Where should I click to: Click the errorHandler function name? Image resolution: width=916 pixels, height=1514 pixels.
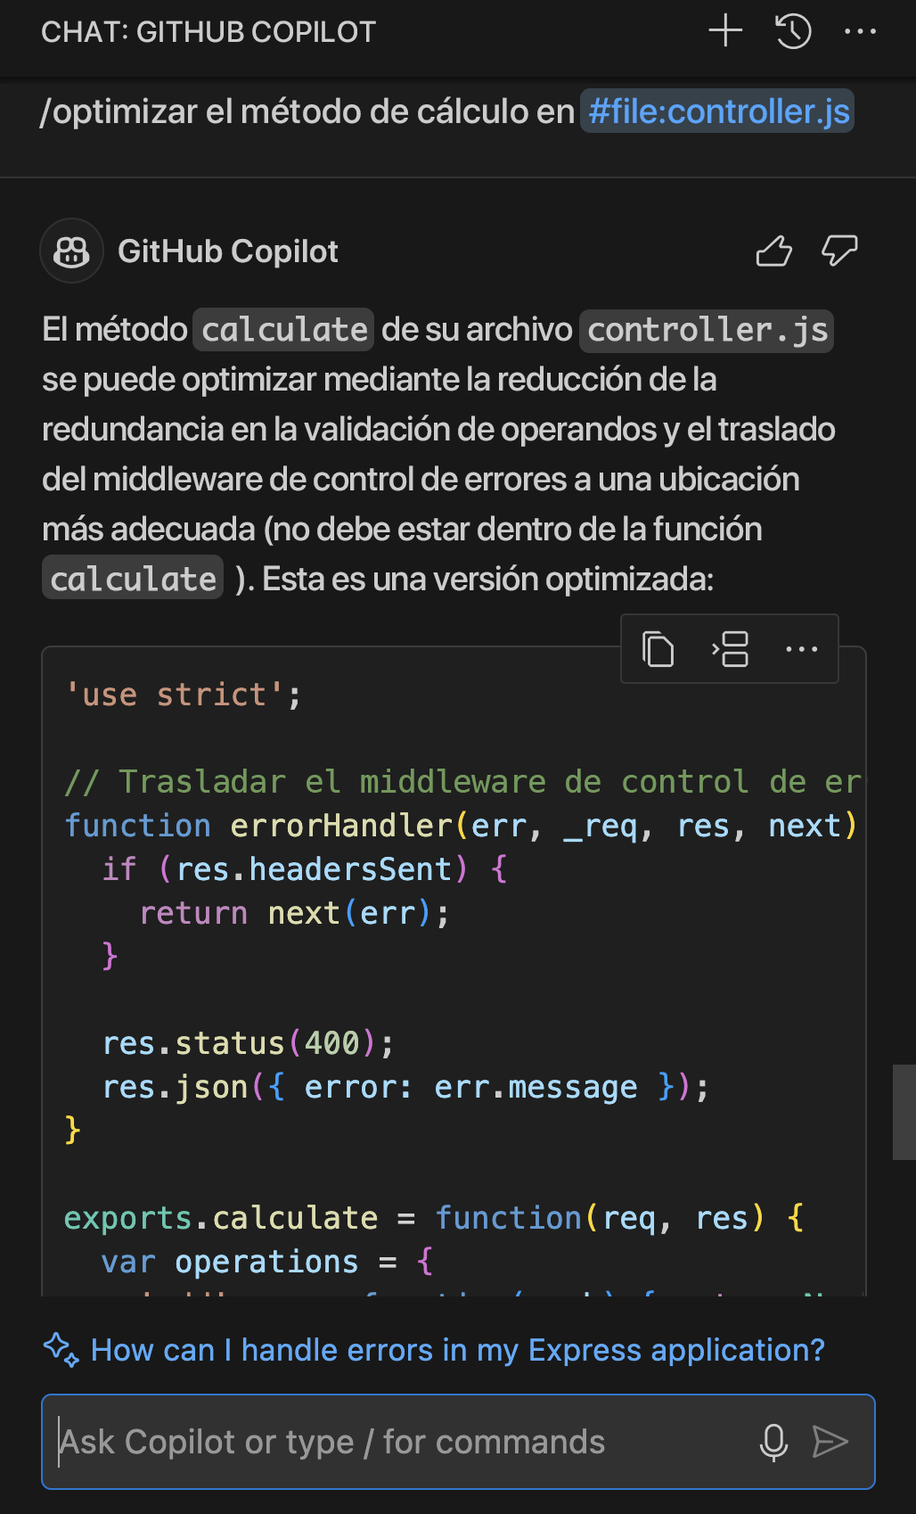(342, 826)
